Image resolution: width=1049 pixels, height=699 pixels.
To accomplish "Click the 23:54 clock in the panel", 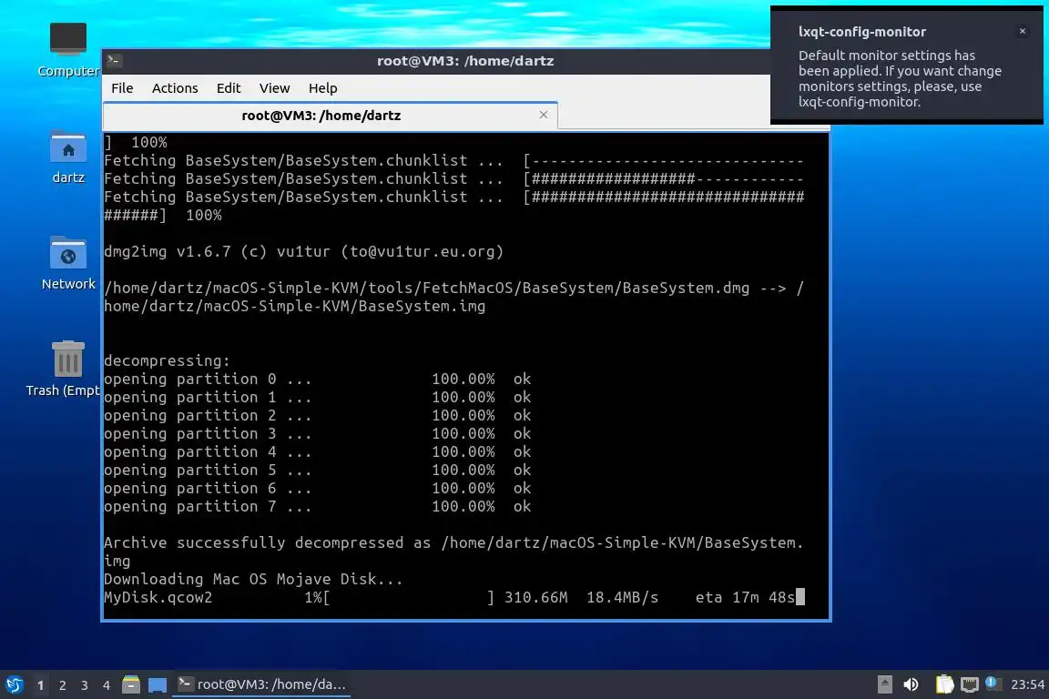I will click(1027, 684).
